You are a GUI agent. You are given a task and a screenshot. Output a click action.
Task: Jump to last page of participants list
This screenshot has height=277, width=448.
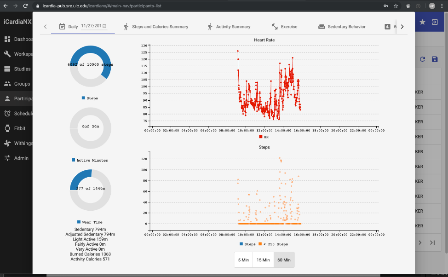[x=432, y=242]
